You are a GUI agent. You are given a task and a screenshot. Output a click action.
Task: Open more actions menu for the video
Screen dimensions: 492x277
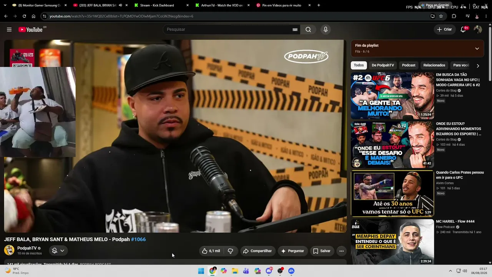pyautogui.click(x=341, y=251)
